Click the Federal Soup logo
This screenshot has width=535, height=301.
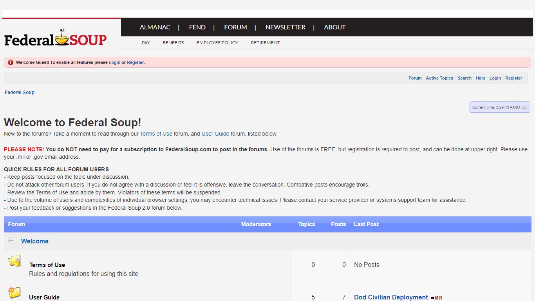pyautogui.click(x=56, y=38)
